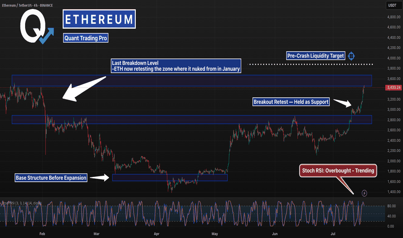Click the crosshair target icon beside Pre-Crash Liquidity Target

(x=352, y=56)
